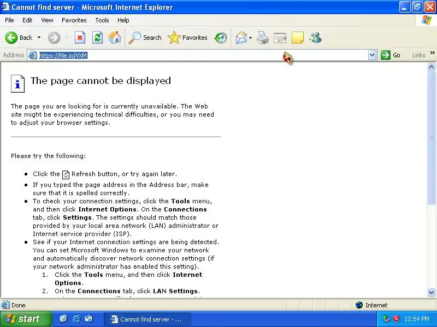Open the Search pane

pos(145,38)
